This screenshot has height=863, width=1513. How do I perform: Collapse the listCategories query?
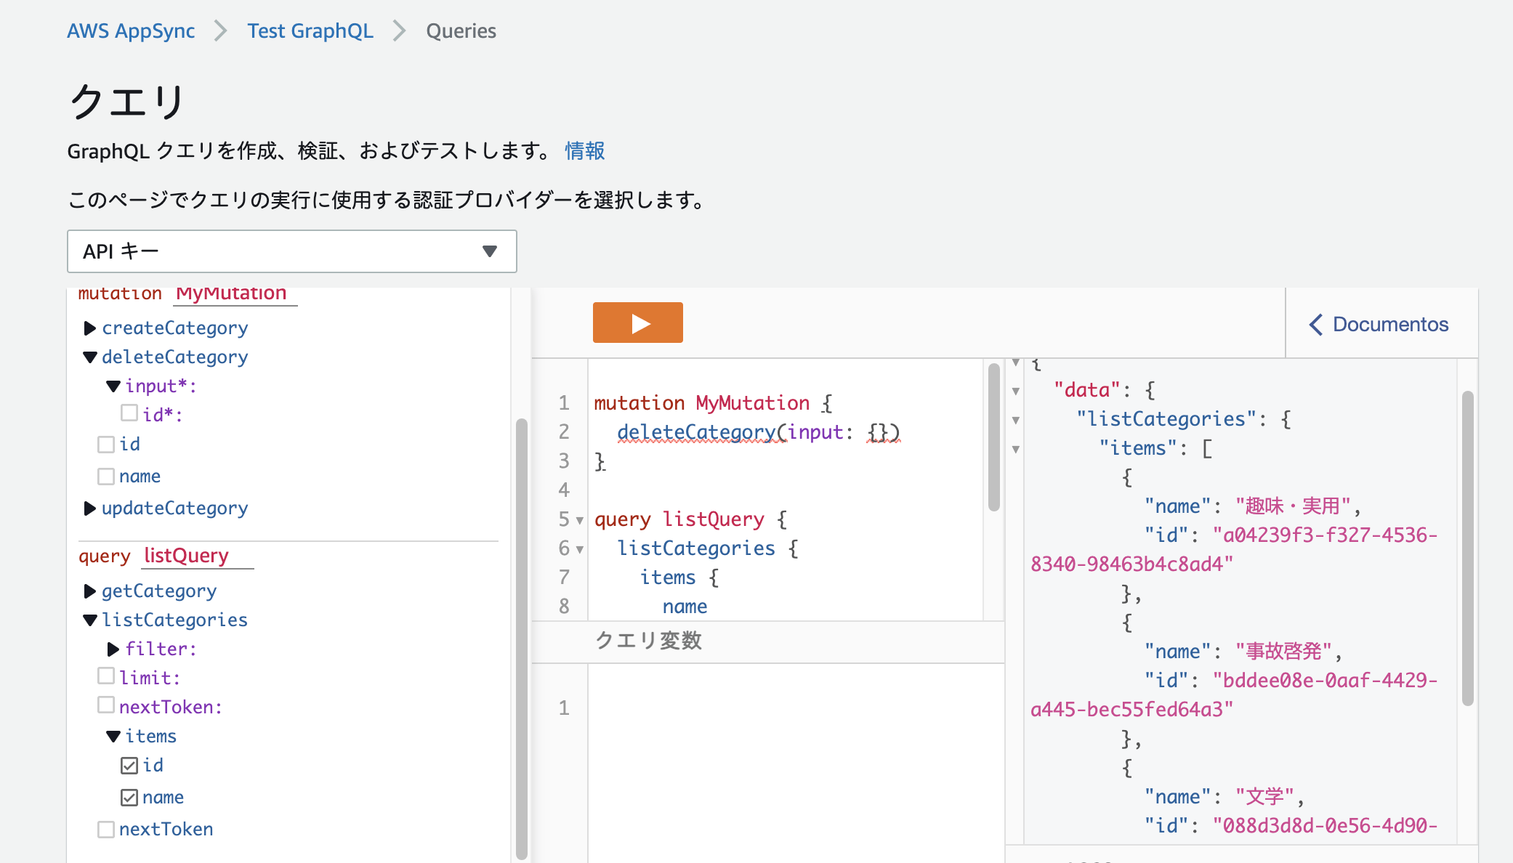tap(90, 620)
